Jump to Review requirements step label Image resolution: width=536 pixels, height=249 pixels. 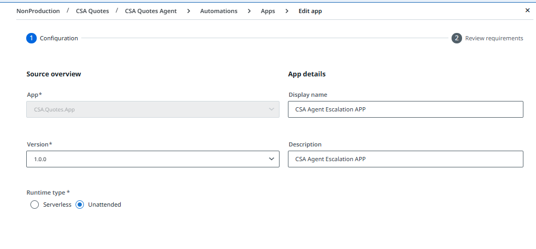click(494, 38)
